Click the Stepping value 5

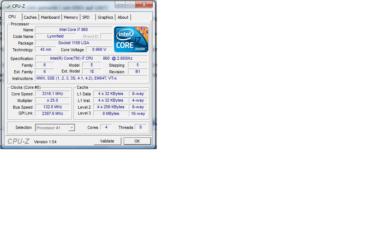tap(138, 65)
